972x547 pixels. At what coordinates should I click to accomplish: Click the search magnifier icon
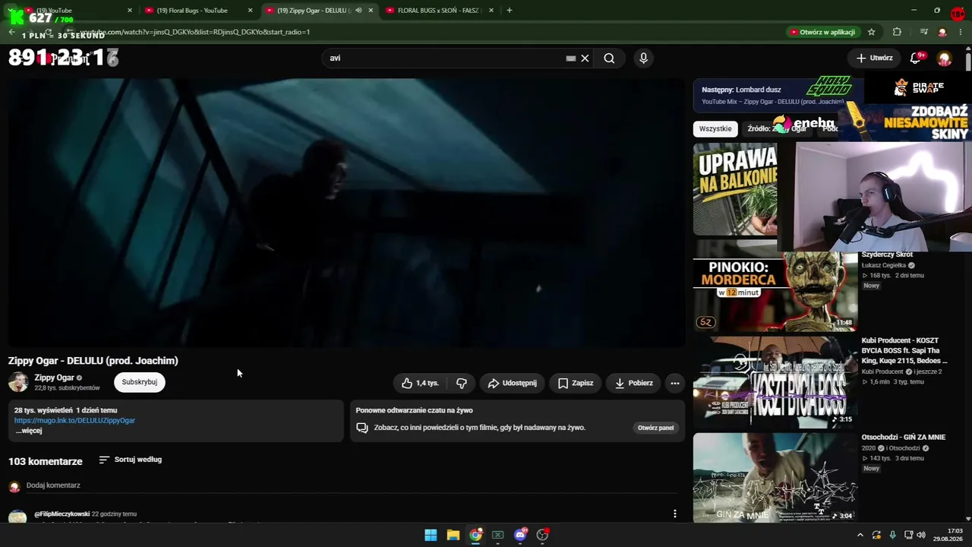point(609,58)
